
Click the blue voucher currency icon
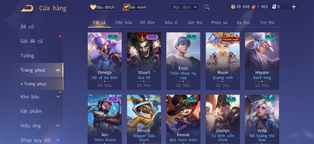point(274,7)
